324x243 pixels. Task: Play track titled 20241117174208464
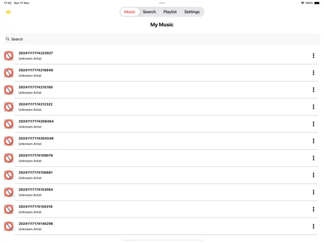(36, 121)
